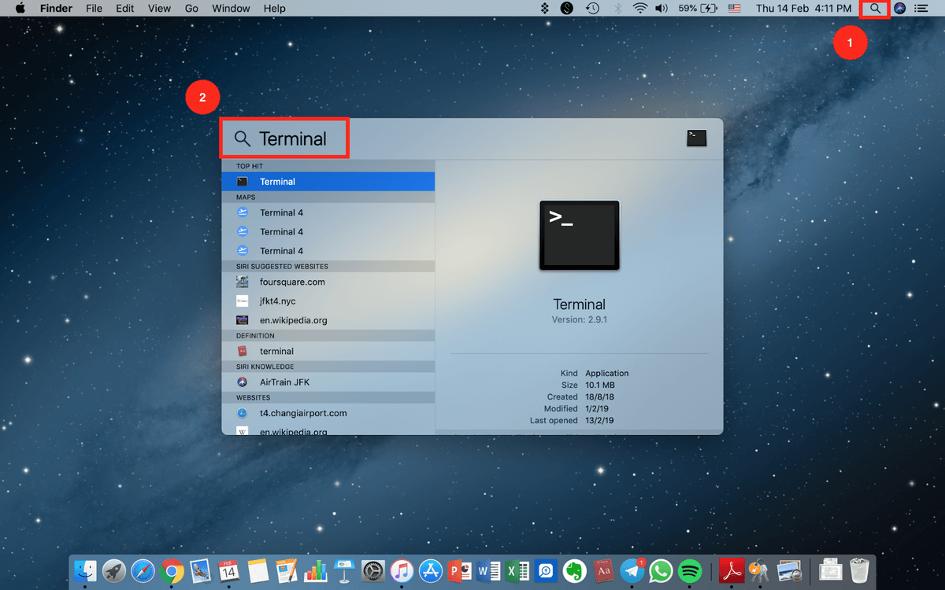This screenshot has height=590, width=945.
Task: Open Safari from the Dock
Action: pos(143,570)
